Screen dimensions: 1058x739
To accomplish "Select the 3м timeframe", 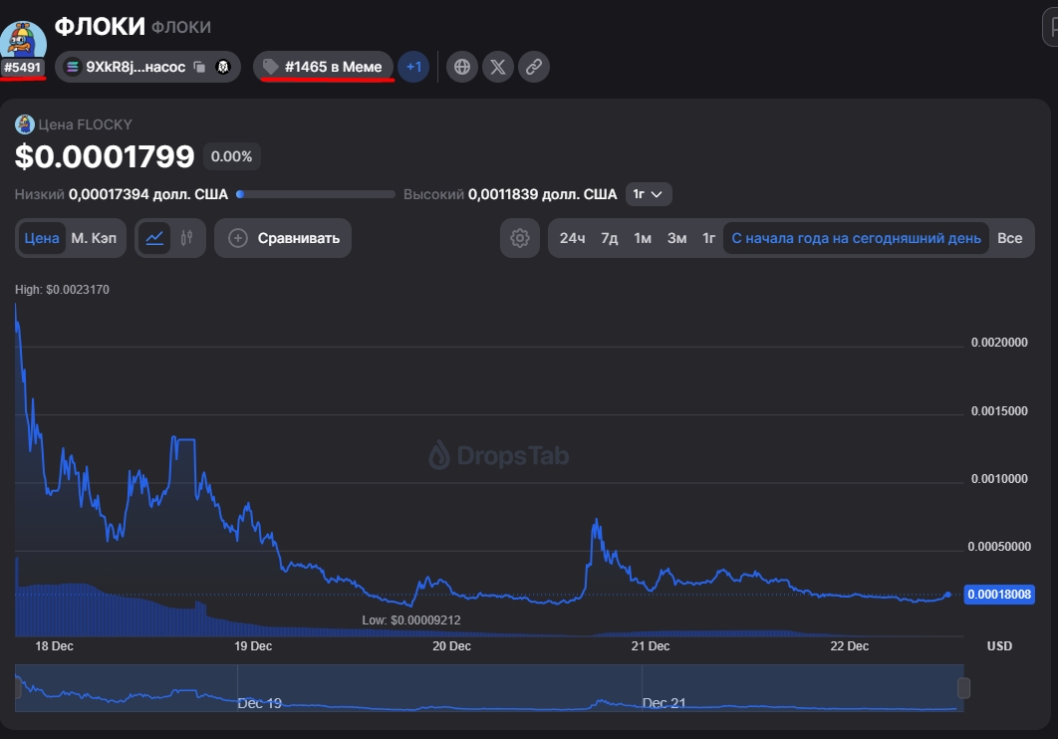I will coord(676,238).
